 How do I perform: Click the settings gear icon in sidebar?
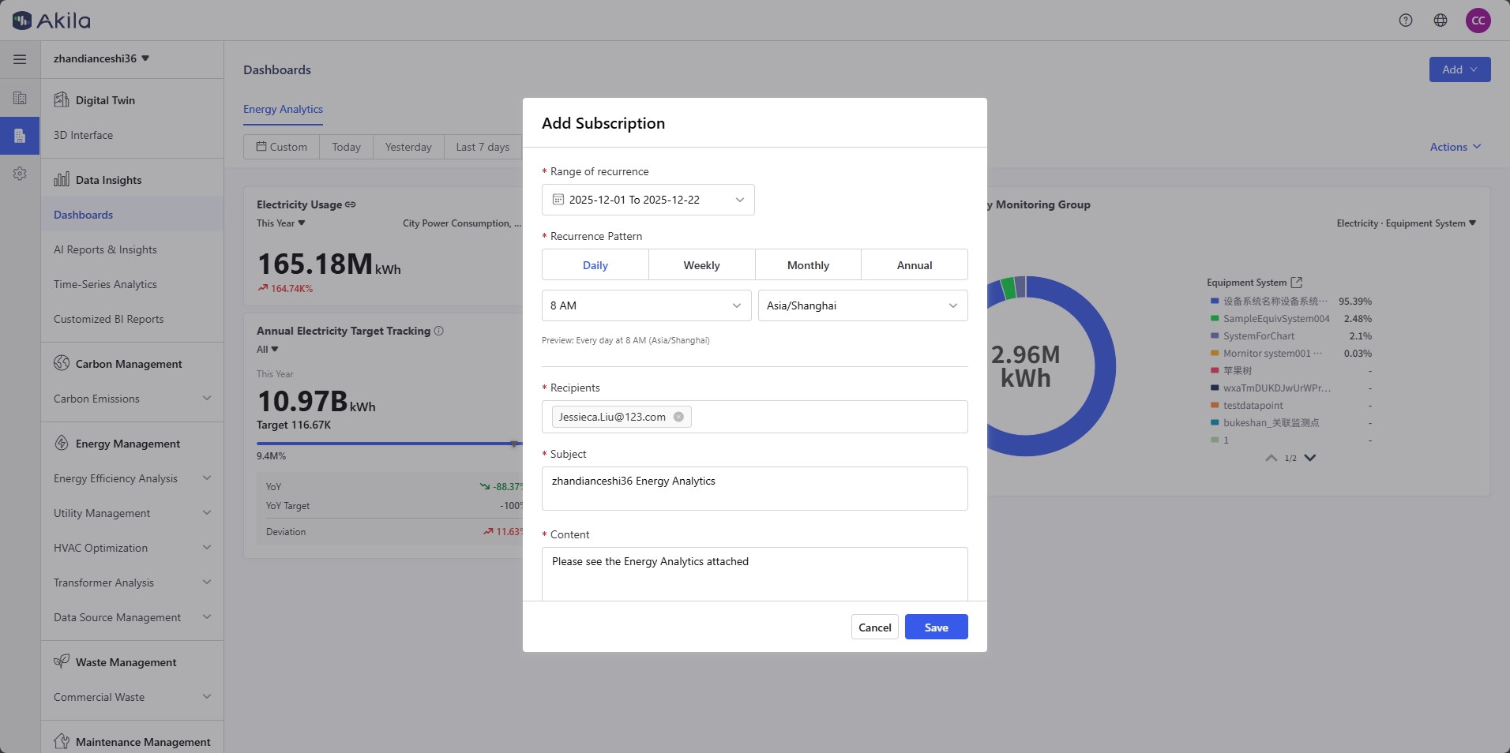(20, 174)
